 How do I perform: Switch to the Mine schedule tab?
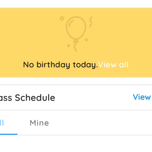point(39,123)
